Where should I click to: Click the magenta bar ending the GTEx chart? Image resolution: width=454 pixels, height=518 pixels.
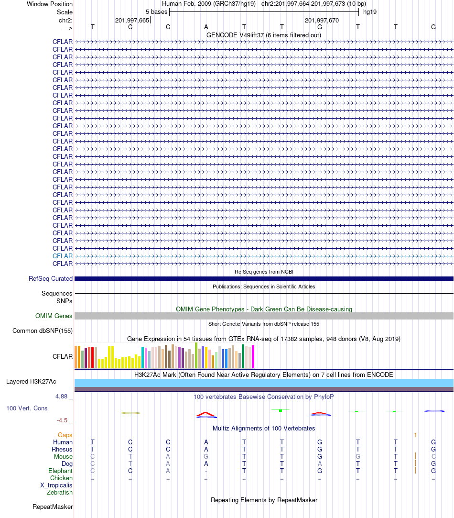[x=253, y=357]
